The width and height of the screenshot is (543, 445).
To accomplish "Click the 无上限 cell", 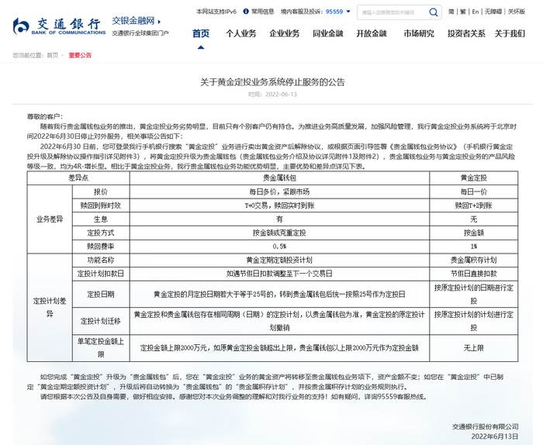I will [474, 348].
